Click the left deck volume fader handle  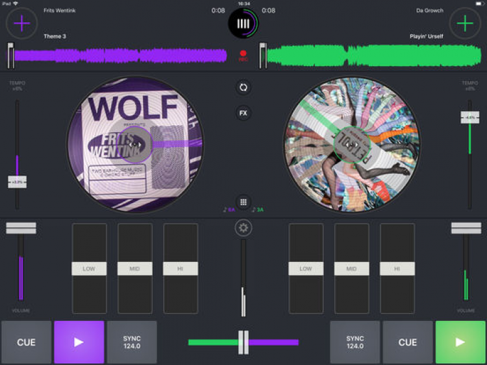pos(21,228)
